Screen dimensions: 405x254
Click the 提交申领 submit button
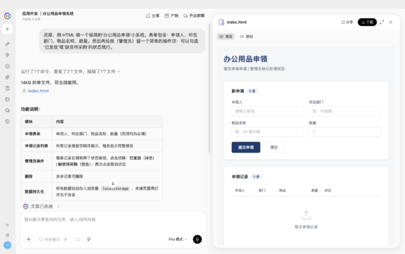(x=246, y=147)
